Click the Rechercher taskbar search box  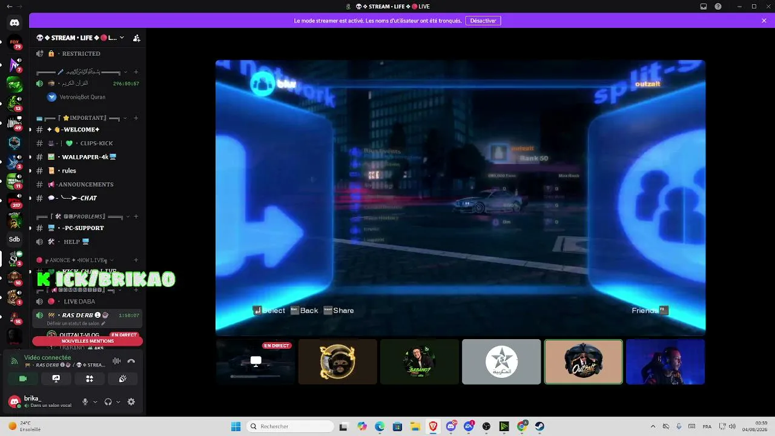[x=291, y=426]
